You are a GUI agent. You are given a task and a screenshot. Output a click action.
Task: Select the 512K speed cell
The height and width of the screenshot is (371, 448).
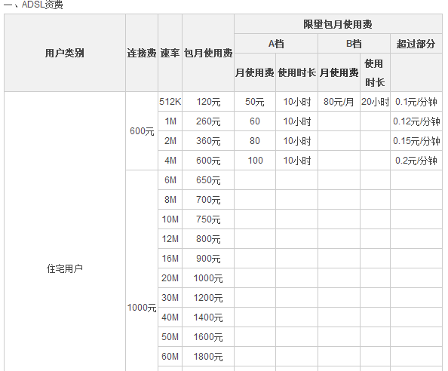[170, 102]
